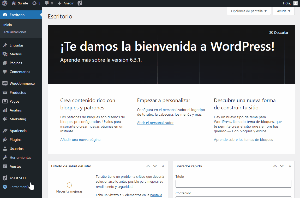Open Aprende más sobre la versión 6.3.1 link
300x198 pixels.
click(x=101, y=60)
